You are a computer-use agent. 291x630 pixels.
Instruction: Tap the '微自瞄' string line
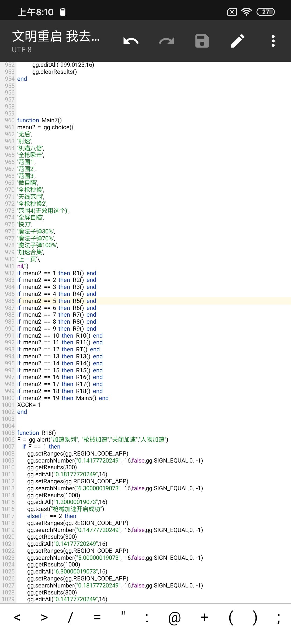(x=28, y=183)
